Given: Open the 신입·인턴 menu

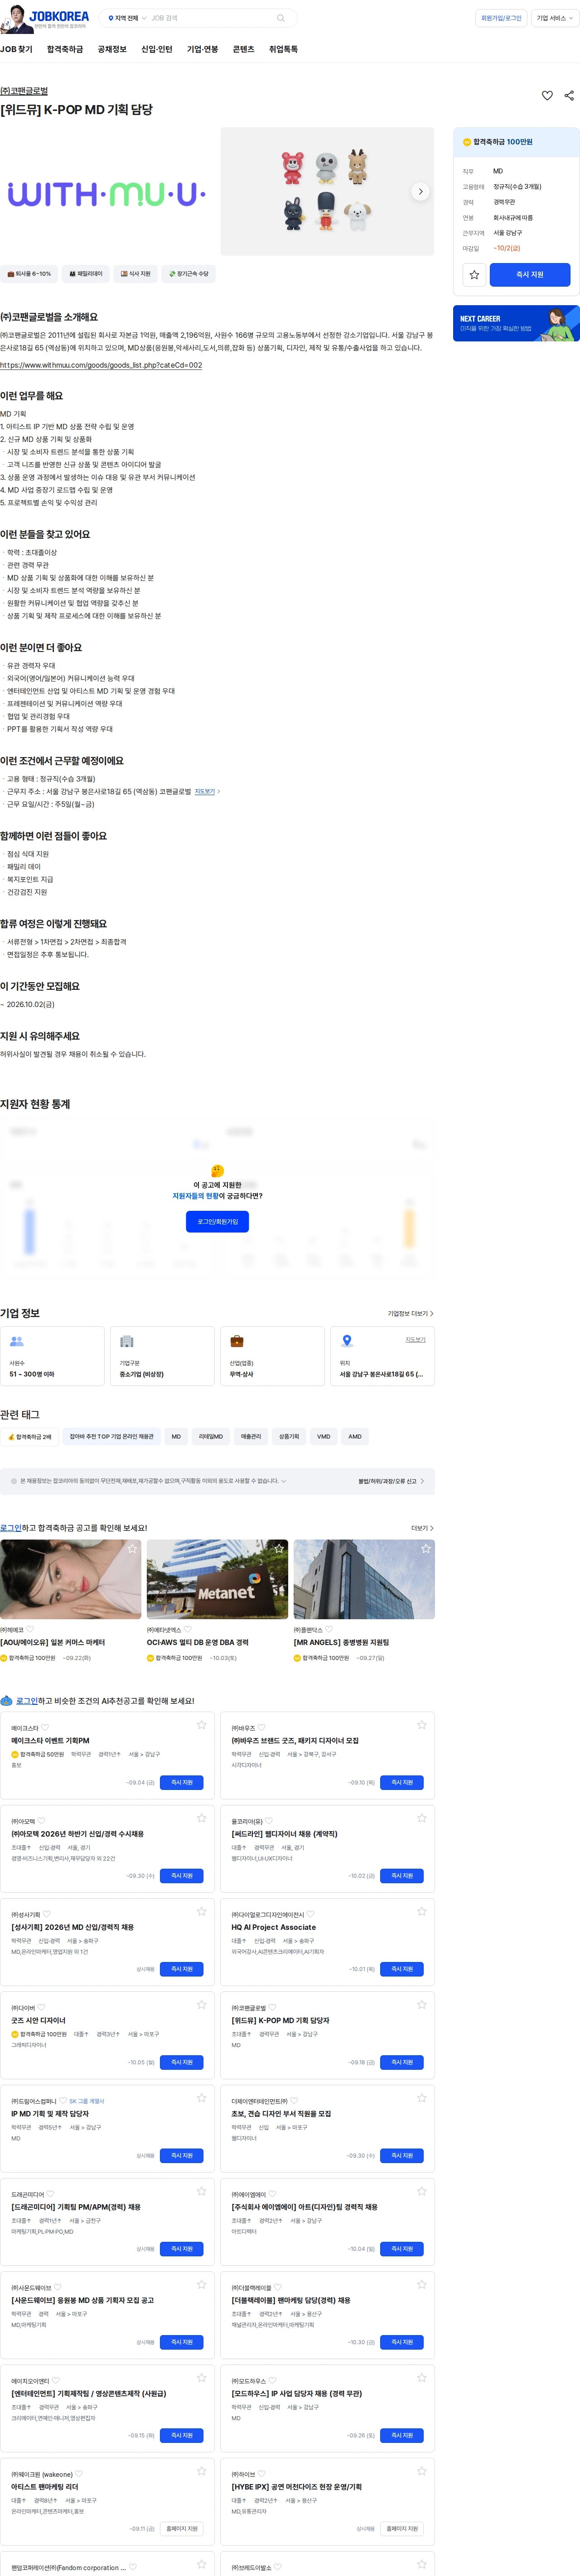Looking at the screenshot, I should [156, 49].
